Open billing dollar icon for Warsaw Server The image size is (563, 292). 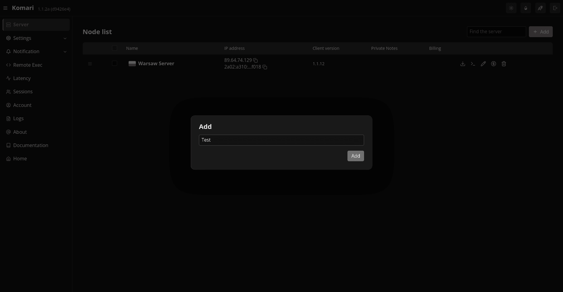click(493, 64)
